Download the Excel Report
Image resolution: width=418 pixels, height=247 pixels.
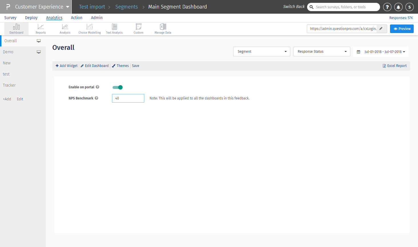click(395, 66)
